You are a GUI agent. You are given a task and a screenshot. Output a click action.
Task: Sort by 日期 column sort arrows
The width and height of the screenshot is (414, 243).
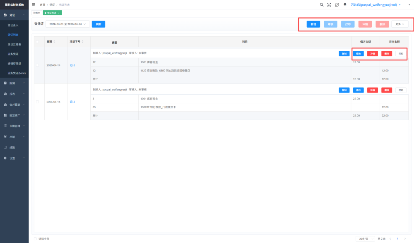(x=54, y=42)
